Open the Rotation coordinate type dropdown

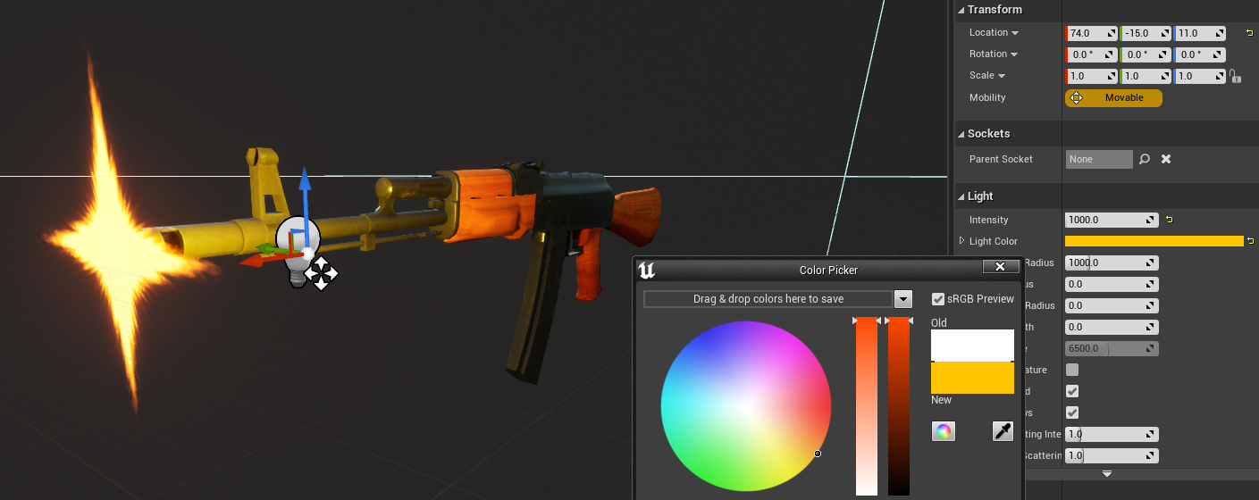(1015, 54)
